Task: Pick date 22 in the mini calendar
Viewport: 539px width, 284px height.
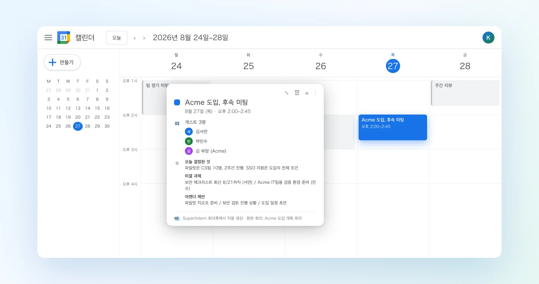Action: 97,117
